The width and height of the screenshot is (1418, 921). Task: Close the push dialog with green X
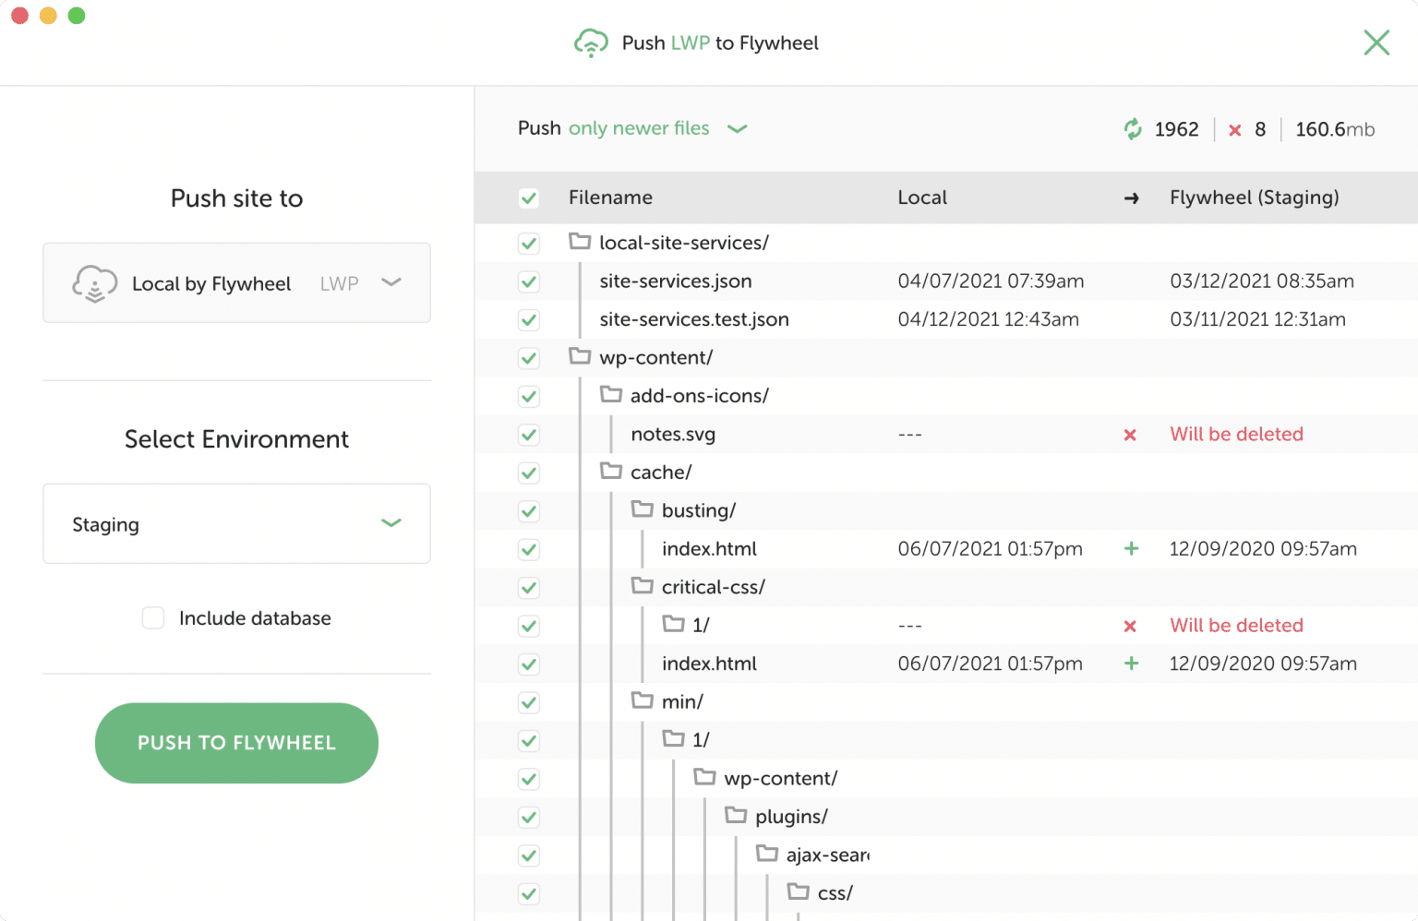pos(1376,42)
